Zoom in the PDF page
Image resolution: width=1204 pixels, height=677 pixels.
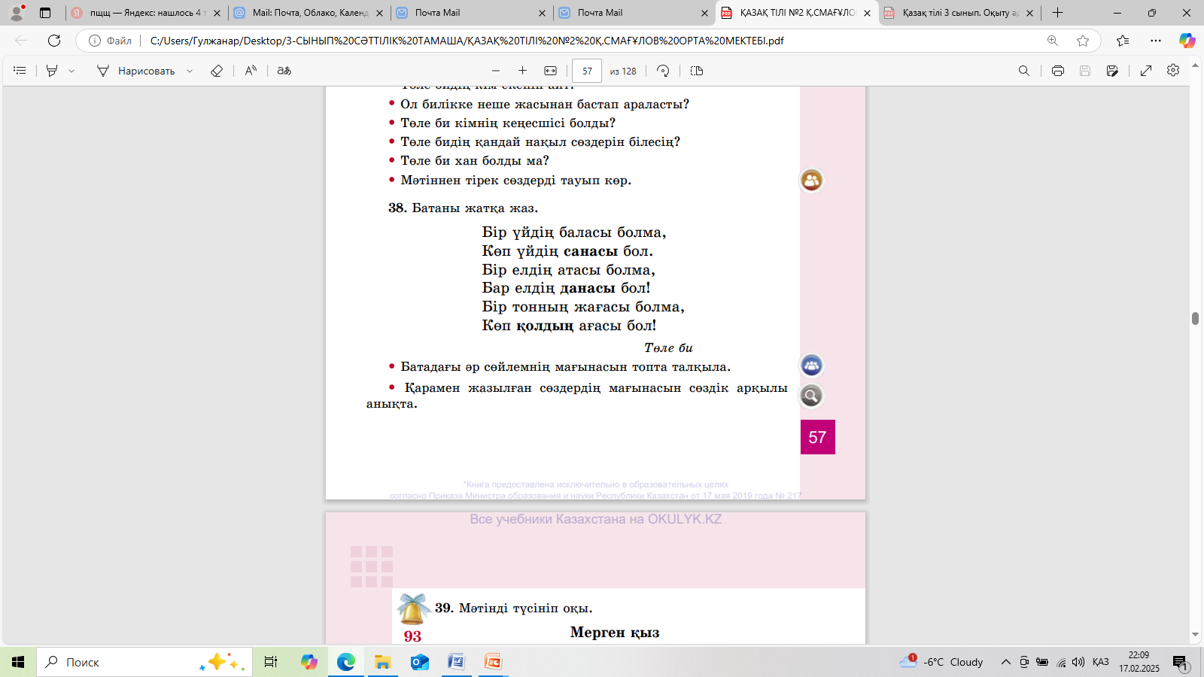523,71
